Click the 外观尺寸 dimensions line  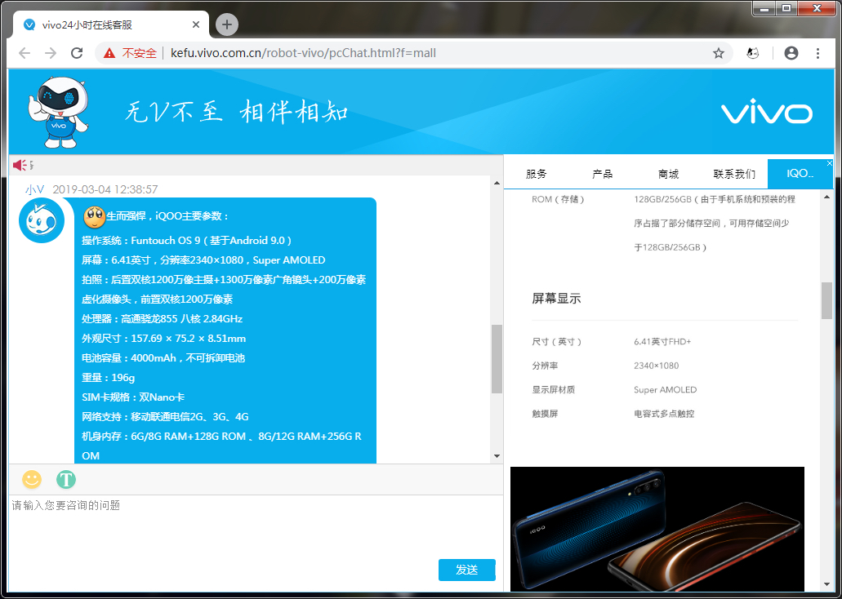point(163,338)
